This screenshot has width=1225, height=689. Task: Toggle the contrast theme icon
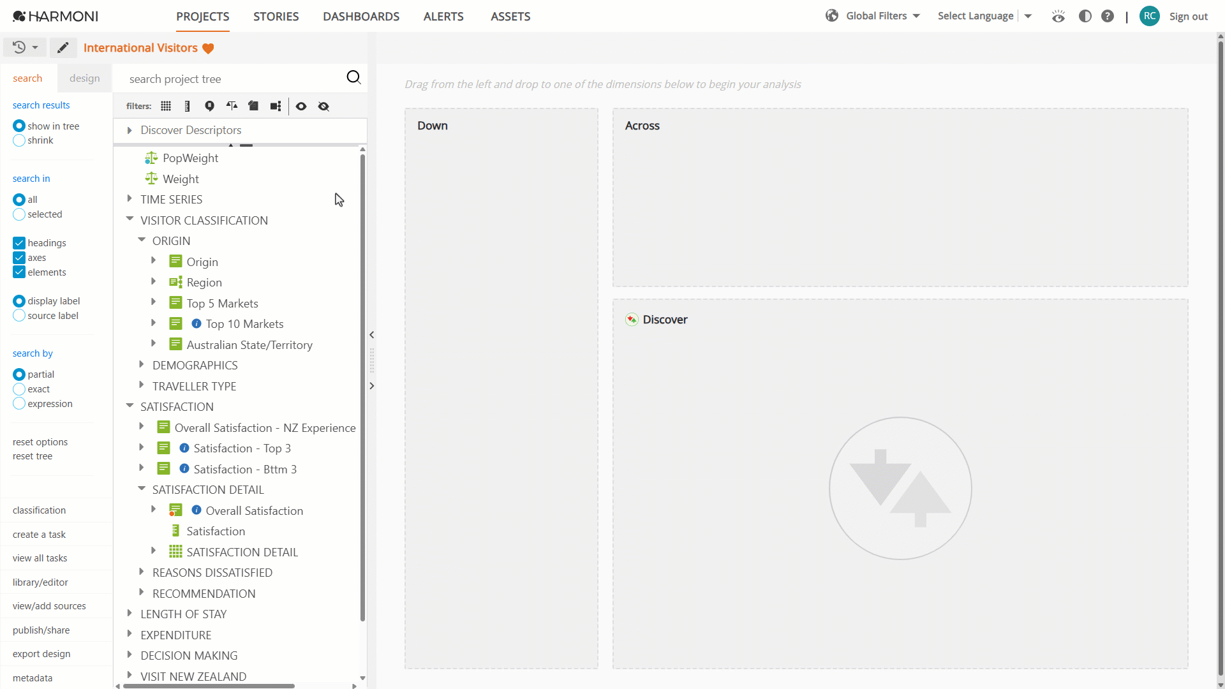[1085, 16]
